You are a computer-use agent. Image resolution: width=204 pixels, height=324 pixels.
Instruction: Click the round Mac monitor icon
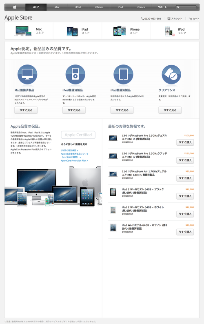click(27, 74)
